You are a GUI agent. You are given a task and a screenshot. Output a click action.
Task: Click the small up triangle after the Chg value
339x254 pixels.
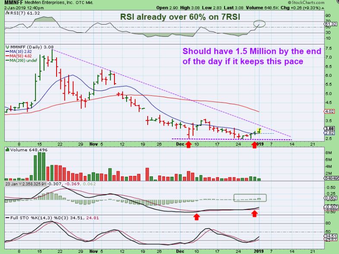pos(323,8)
